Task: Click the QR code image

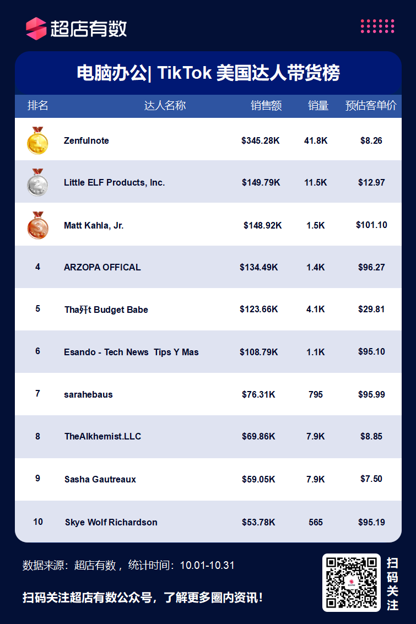Action: point(352,583)
